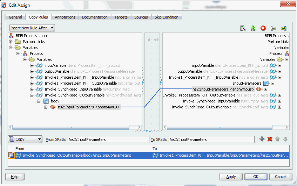This screenshot has height=186, width=297.
Task: Click the green plus add rule icon
Action: 262,139
